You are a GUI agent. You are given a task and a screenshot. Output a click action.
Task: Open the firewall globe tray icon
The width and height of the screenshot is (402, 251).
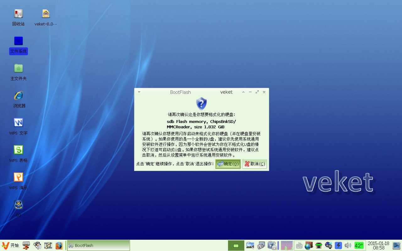(x=309, y=245)
